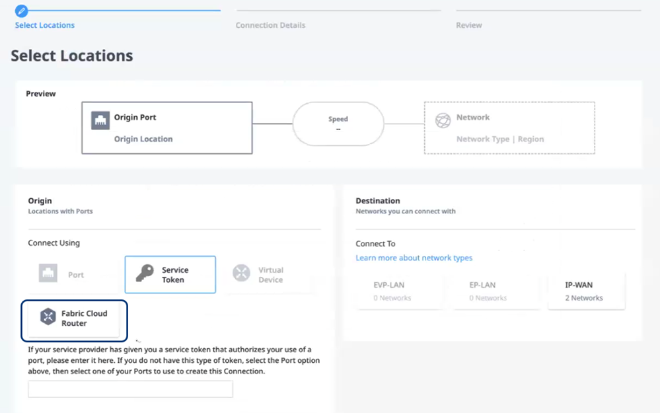
Task: Click the Virtual Device icon
Action: pos(241,273)
